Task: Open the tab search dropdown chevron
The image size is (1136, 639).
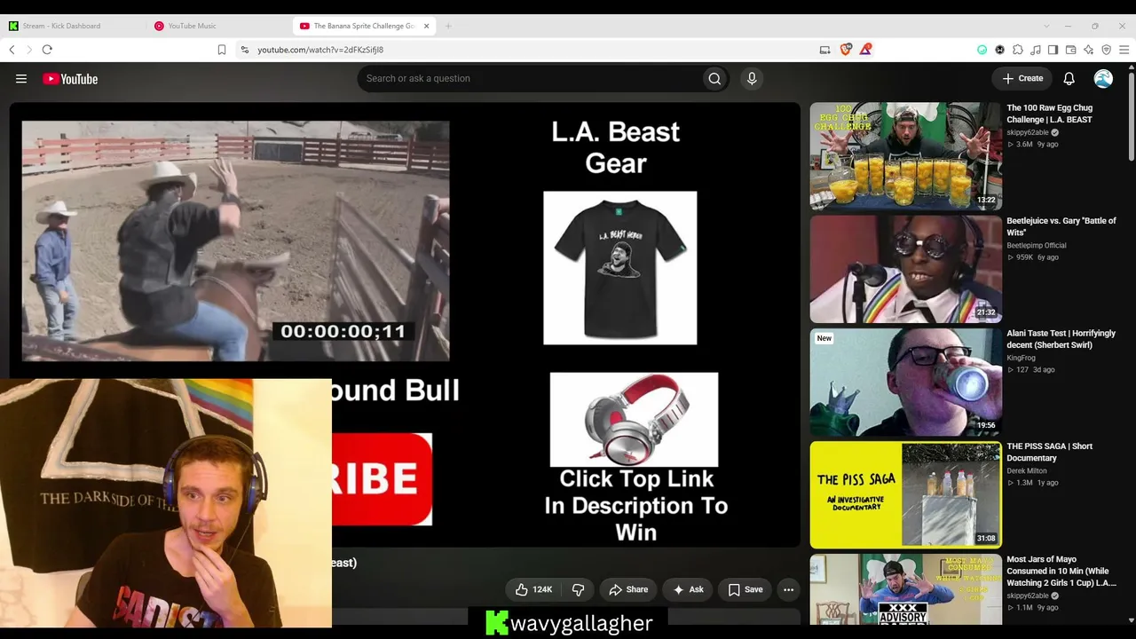Action: (1046, 26)
